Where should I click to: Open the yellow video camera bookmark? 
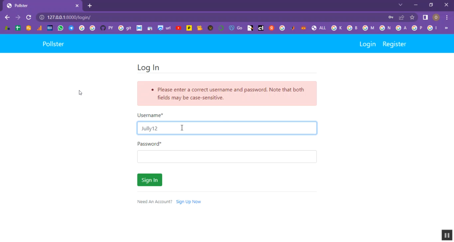pos(199,28)
